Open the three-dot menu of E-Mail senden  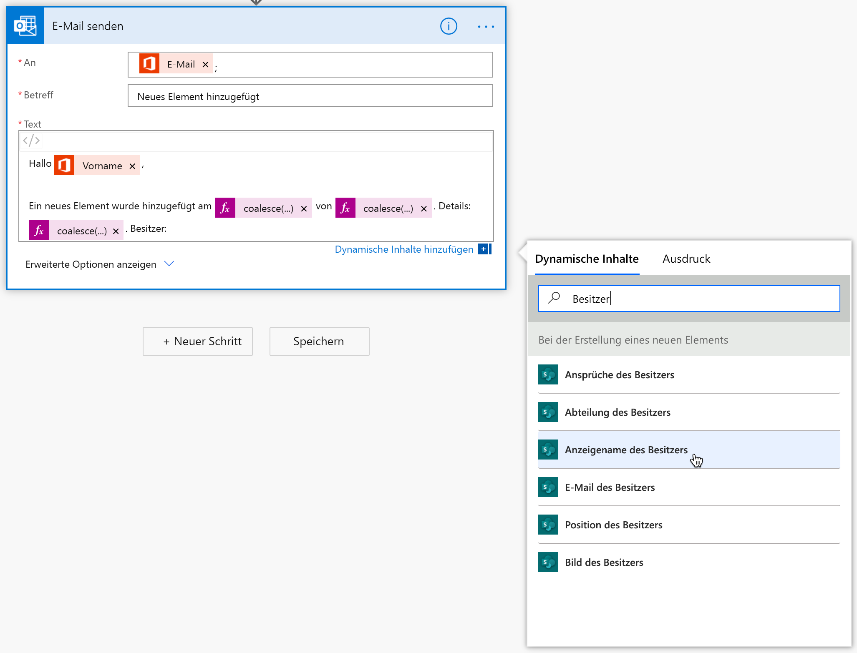(x=486, y=26)
